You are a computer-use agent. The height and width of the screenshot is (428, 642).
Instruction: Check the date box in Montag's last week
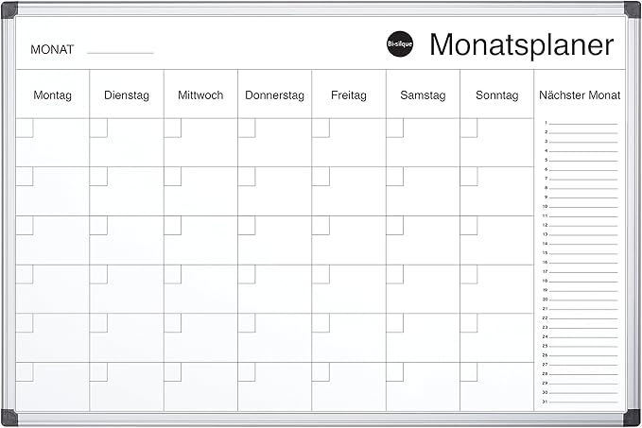[x=25, y=371]
